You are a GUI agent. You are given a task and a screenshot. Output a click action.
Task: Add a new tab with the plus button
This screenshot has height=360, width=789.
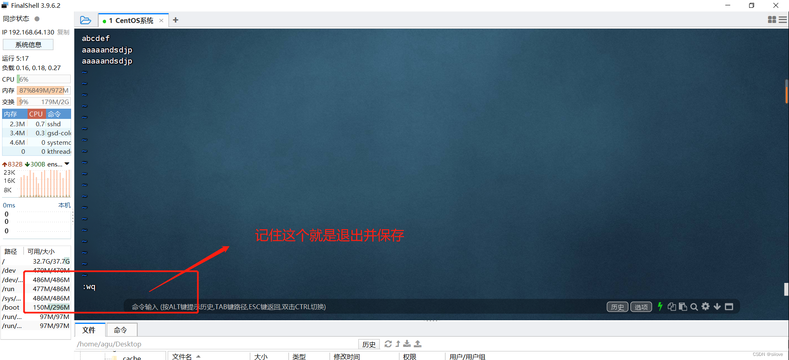tap(175, 20)
